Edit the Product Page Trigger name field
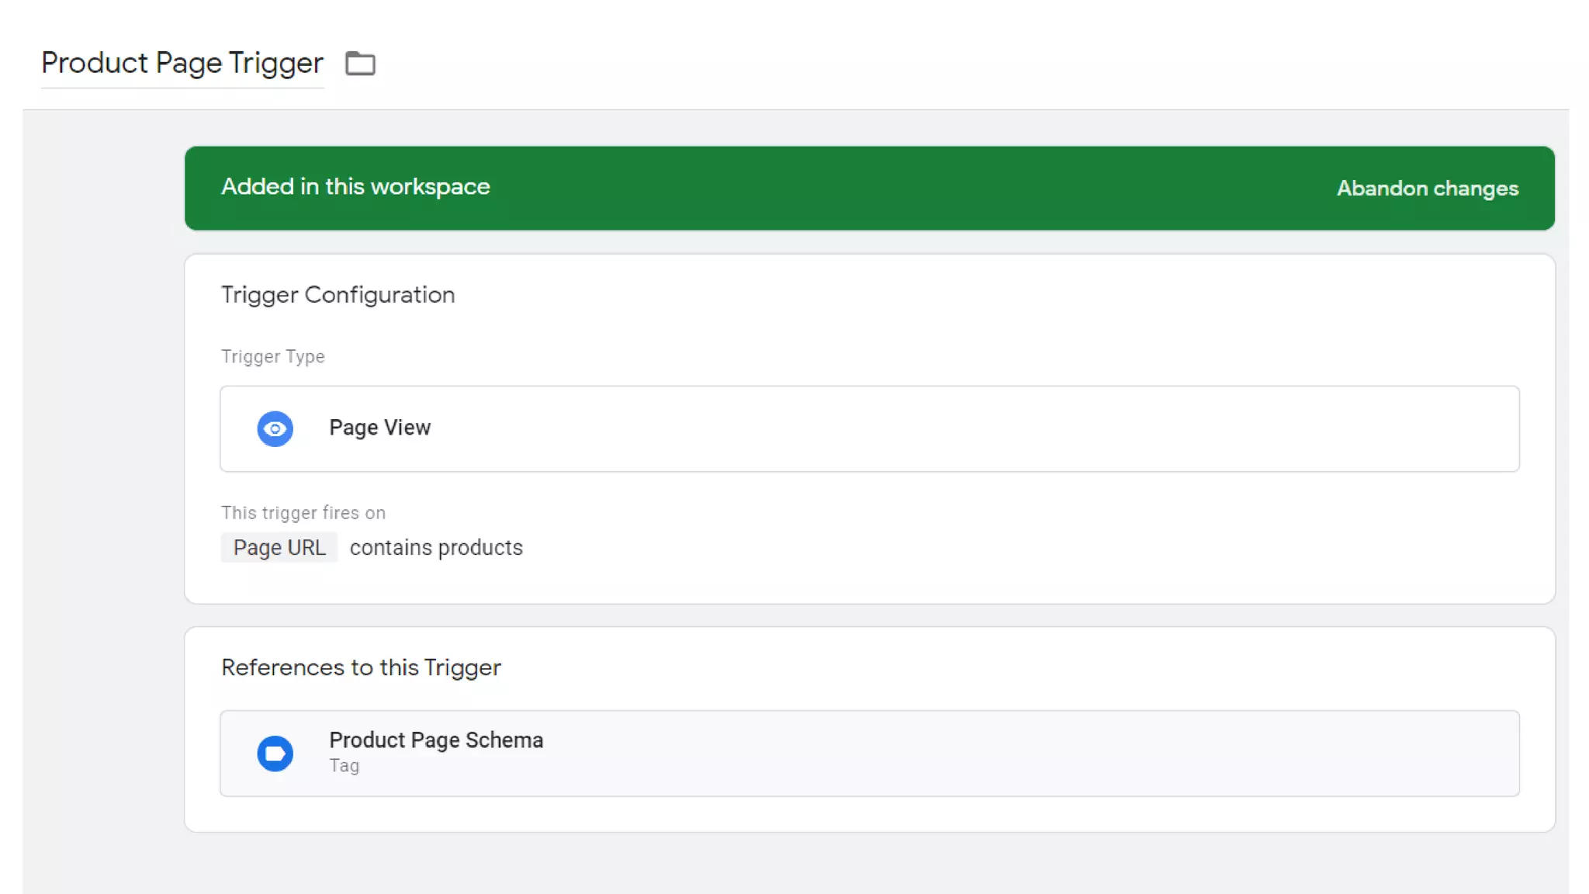Viewport: 1589px width, 894px height. tap(182, 63)
